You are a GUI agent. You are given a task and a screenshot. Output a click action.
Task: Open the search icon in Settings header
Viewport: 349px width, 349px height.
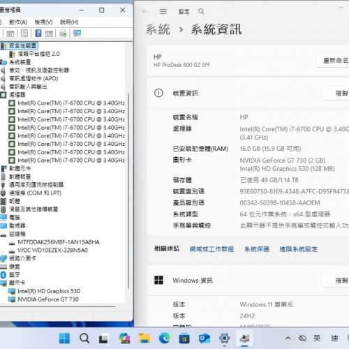[x=201, y=11]
